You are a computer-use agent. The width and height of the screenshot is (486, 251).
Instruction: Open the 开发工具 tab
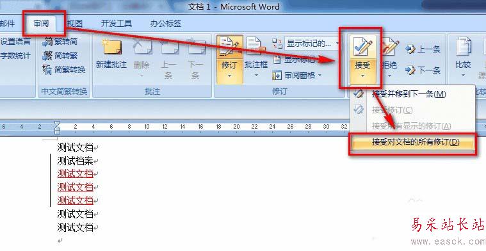tap(117, 24)
